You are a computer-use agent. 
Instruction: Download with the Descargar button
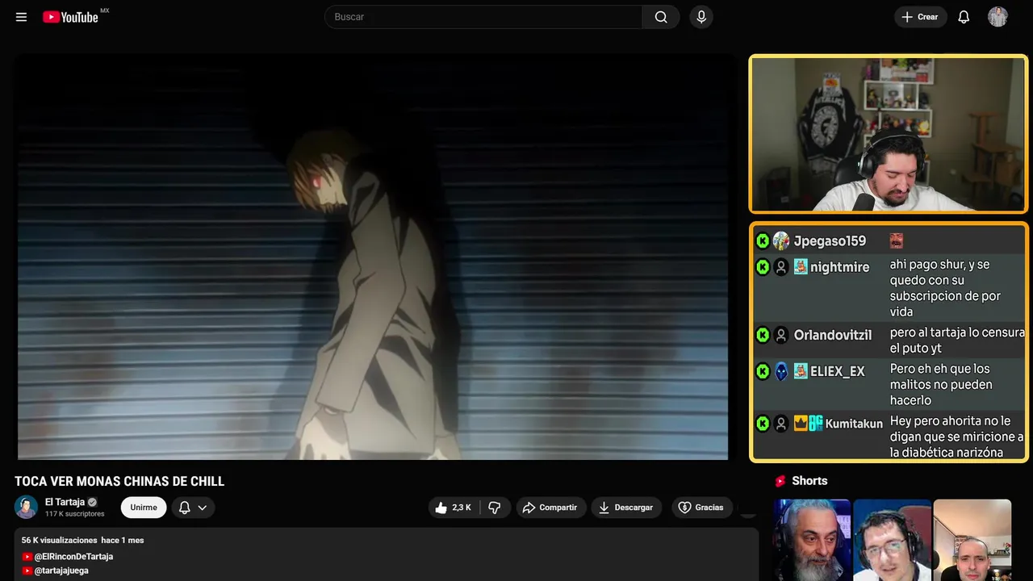pyautogui.click(x=626, y=508)
